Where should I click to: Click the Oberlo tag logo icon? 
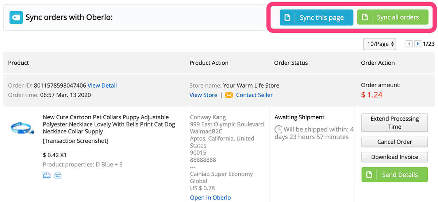[x=16, y=17]
